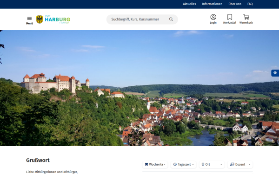Open the hamburger Menü icon
This screenshot has height=174, width=279.
coord(29,18)
